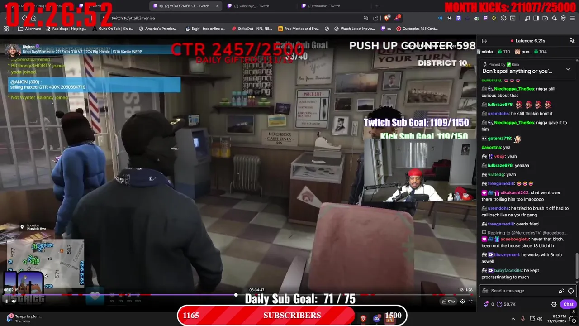Collapse the chat panel arrow
The image size is (579, 326).
(484, 41)
